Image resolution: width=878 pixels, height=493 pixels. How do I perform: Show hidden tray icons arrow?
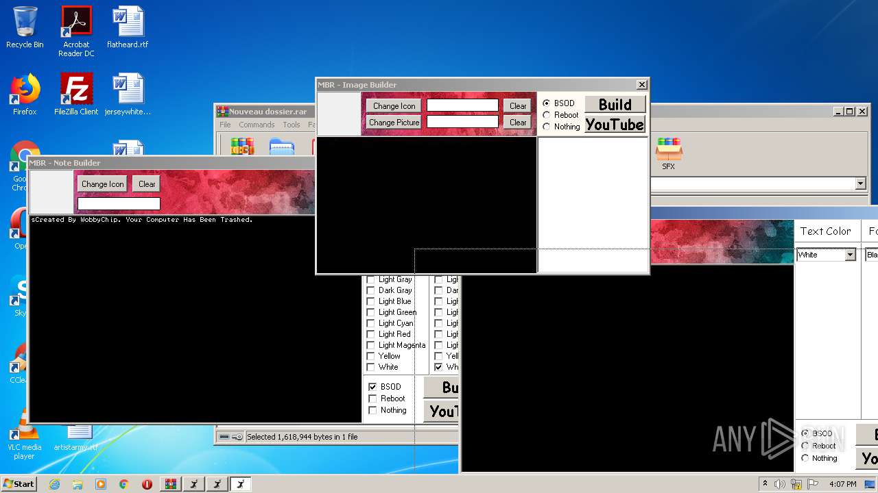coord(765,484)
